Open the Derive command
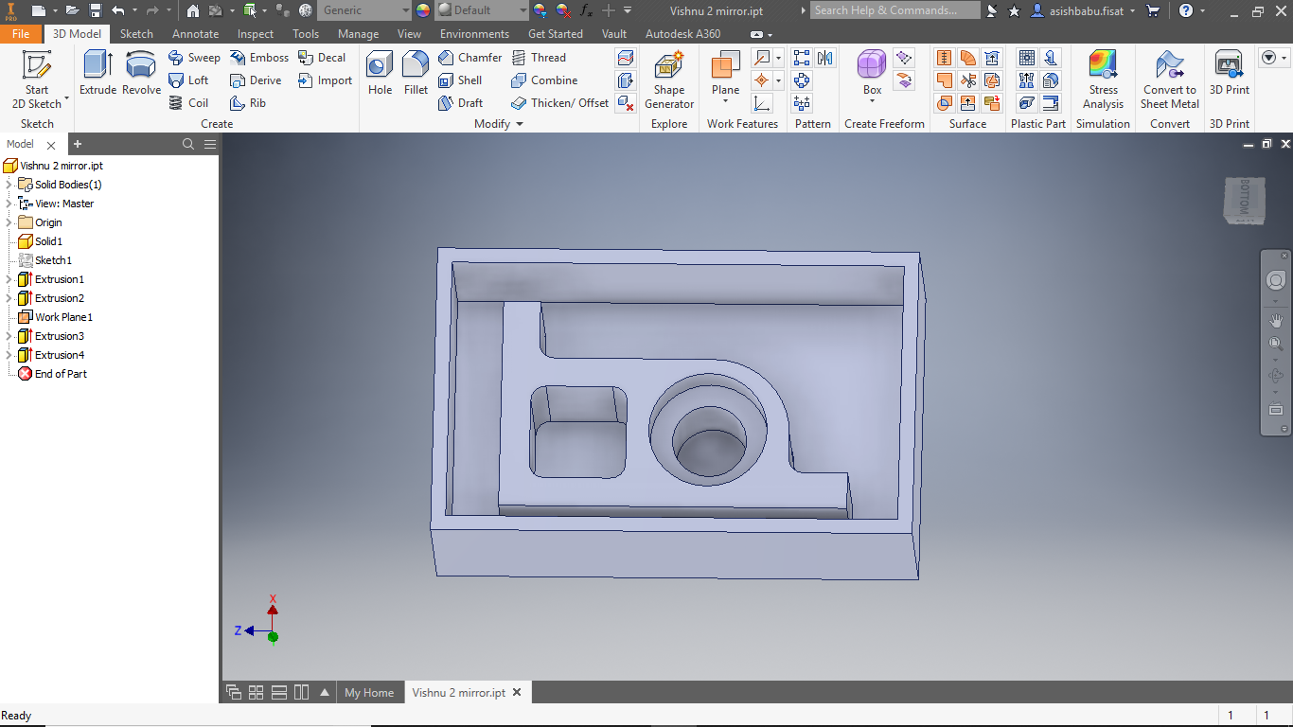Screen dimensions: 1293x727 click(x=256, y=80)
